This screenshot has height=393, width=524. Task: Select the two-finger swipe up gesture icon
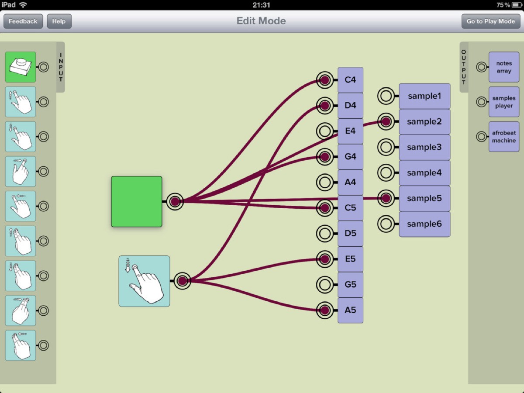[x=21, y=241]
